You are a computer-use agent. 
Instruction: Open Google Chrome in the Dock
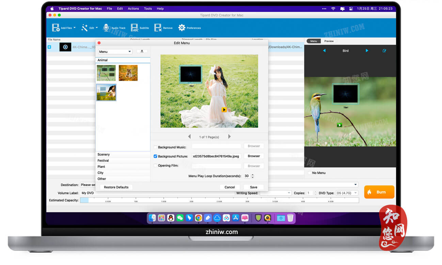tap(199, 218)
